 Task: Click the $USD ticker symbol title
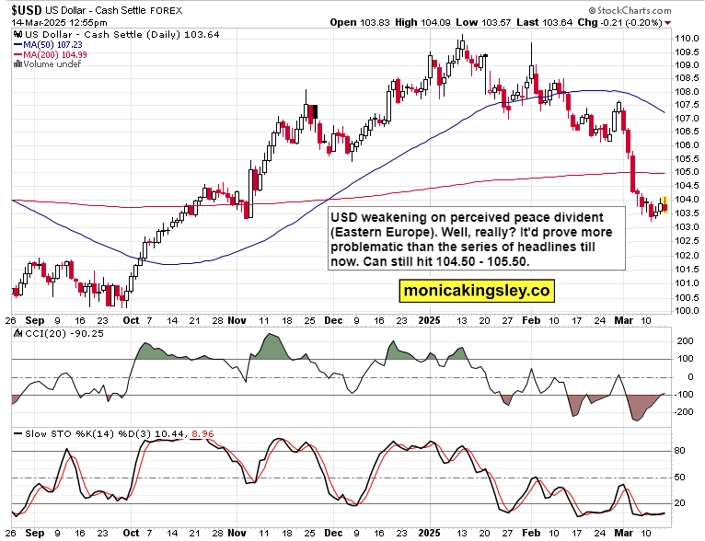tap(27, 10)
